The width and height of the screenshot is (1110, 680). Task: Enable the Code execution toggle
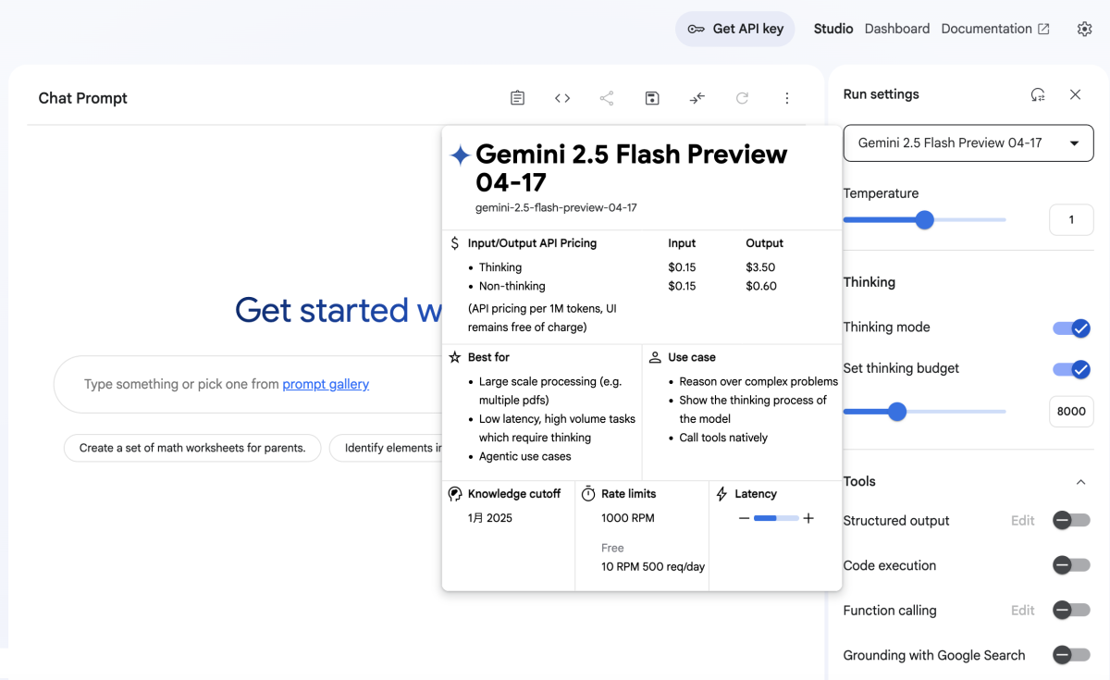(x=1071, y=565)
